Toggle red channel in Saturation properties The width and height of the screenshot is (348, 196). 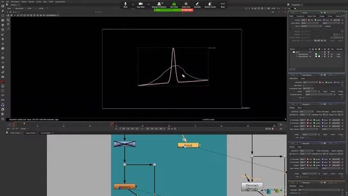tap(320, 82)
